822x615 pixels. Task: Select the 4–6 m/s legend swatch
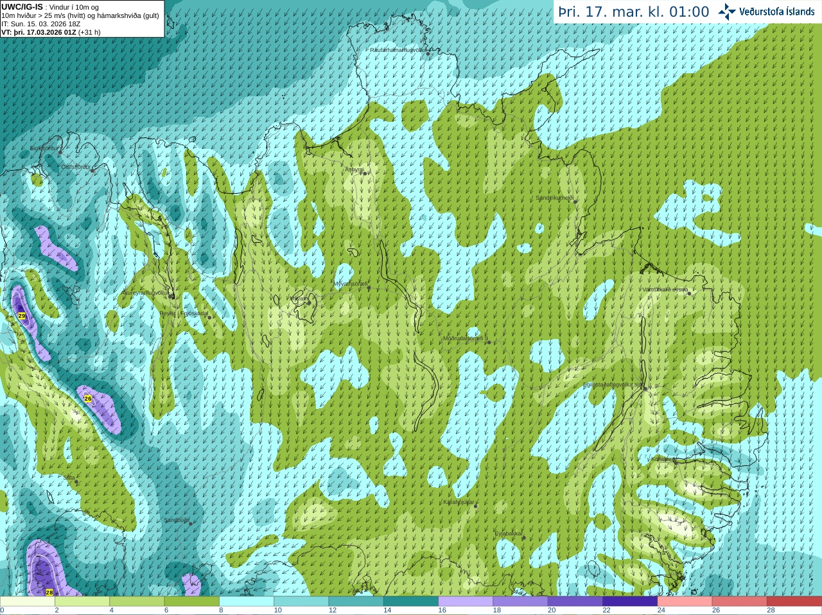[137, 602]
